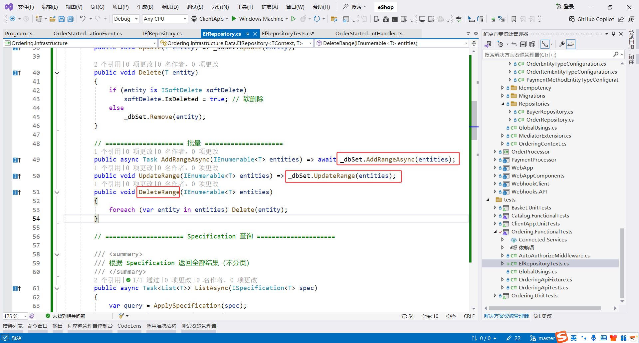Open the CodeLens panel tab
639x343 pixels.
[x=129, y=326]
